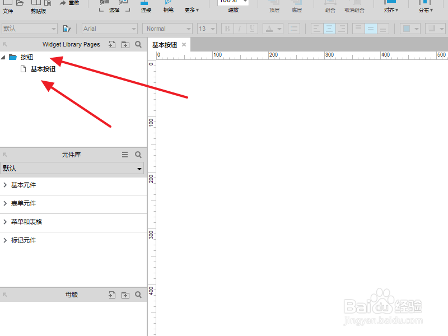The width and height of the screenshot is (448, 336).
Task: Click the 连接 connector tool button
Action: click(x=146, y=7)
